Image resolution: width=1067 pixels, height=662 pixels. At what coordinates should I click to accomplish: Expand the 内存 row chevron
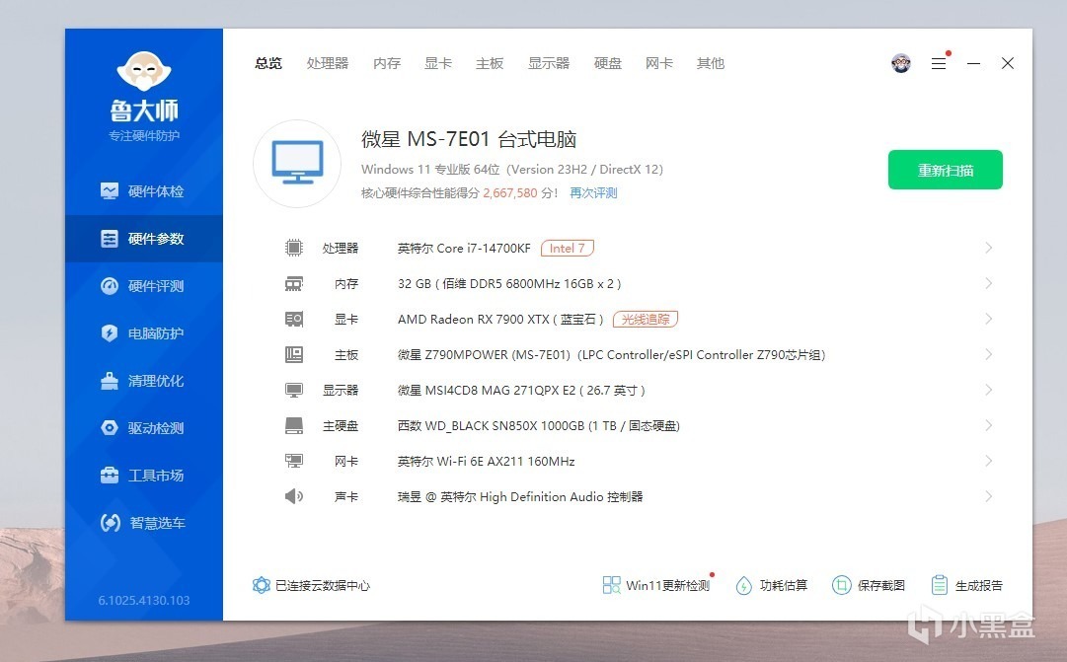point(988,283)
